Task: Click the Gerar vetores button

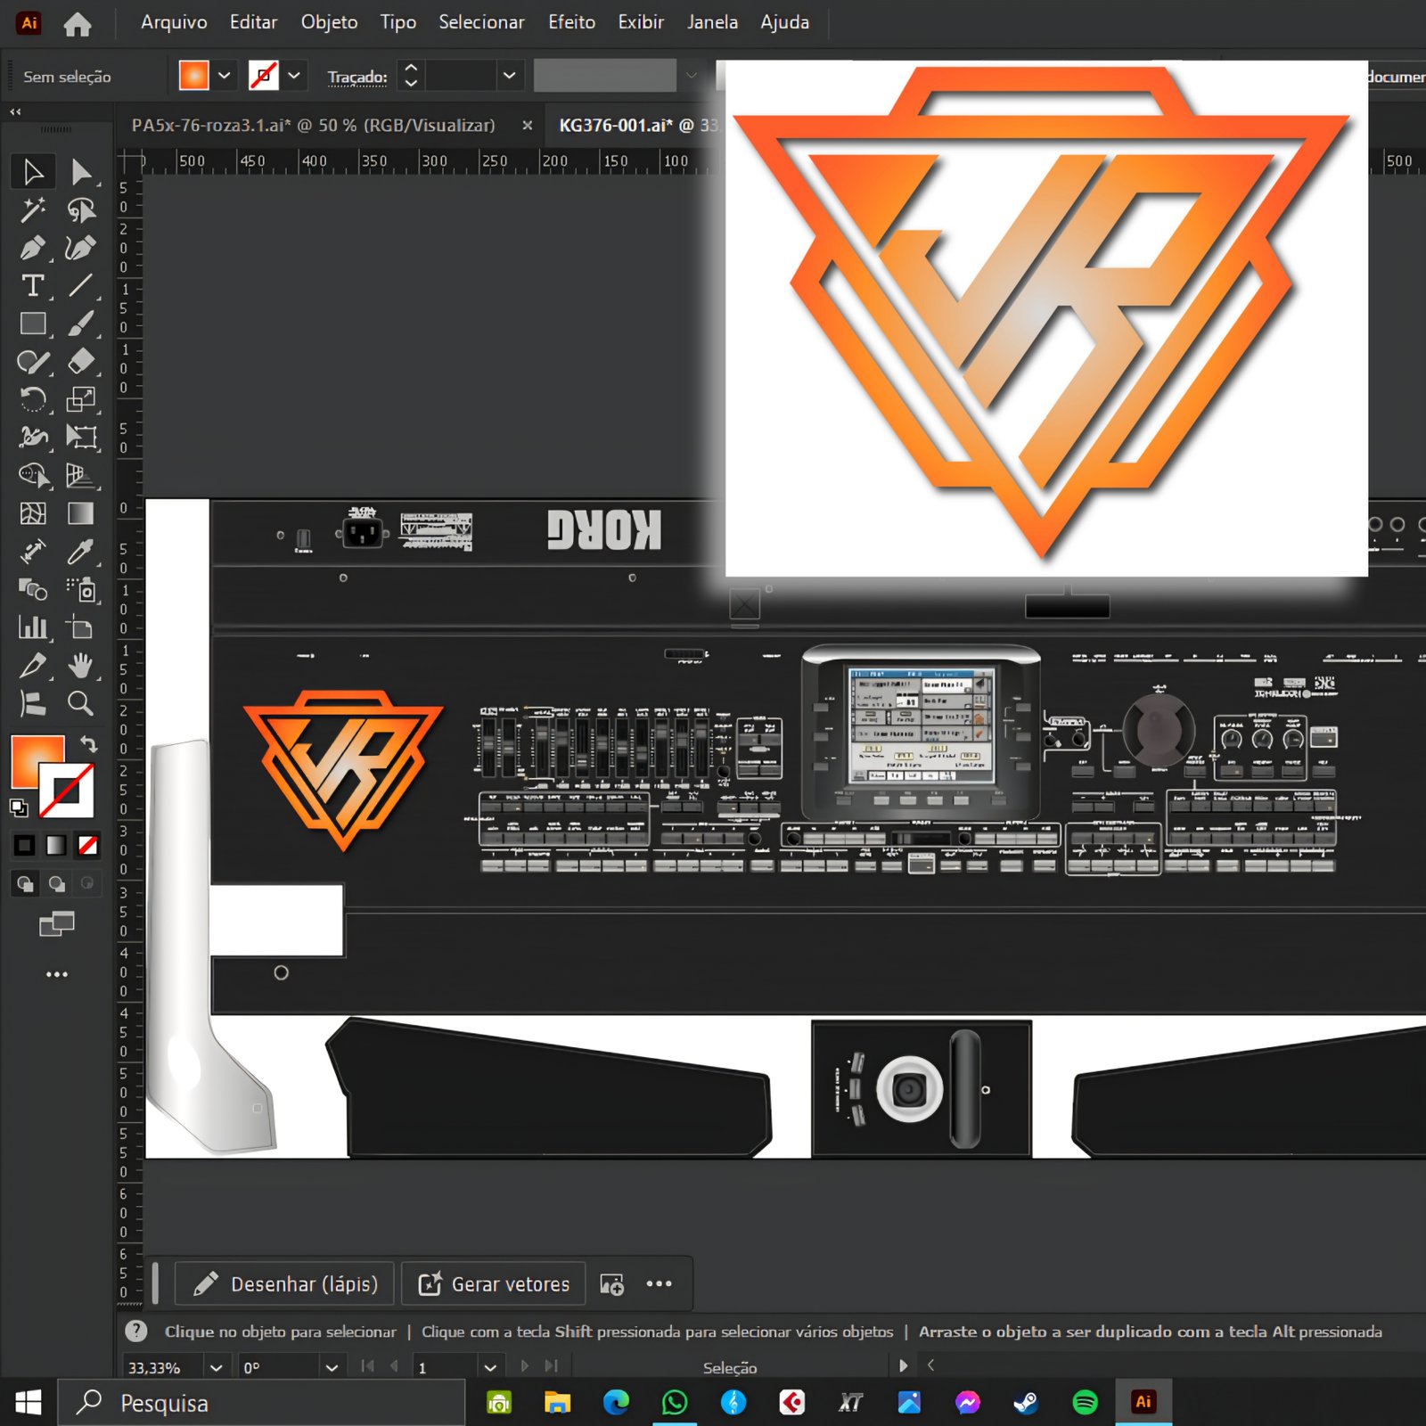Action: click(494, 1283)
